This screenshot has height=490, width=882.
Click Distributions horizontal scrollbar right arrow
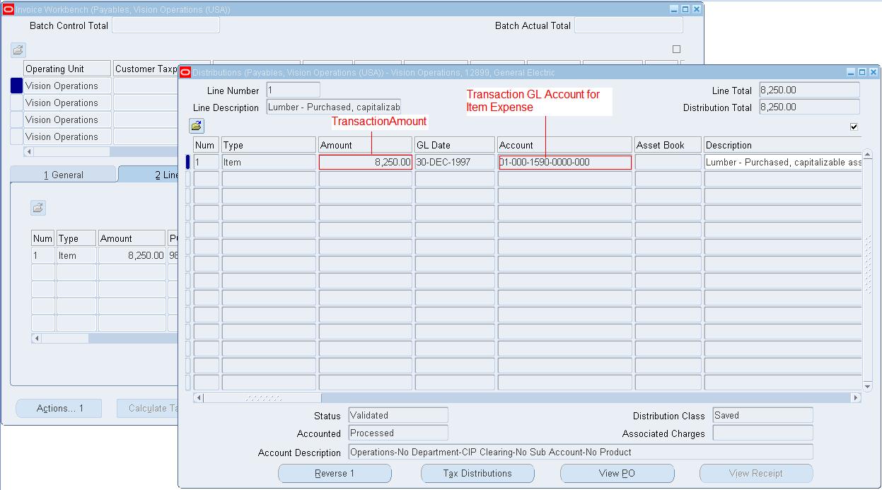click(856, 398)
